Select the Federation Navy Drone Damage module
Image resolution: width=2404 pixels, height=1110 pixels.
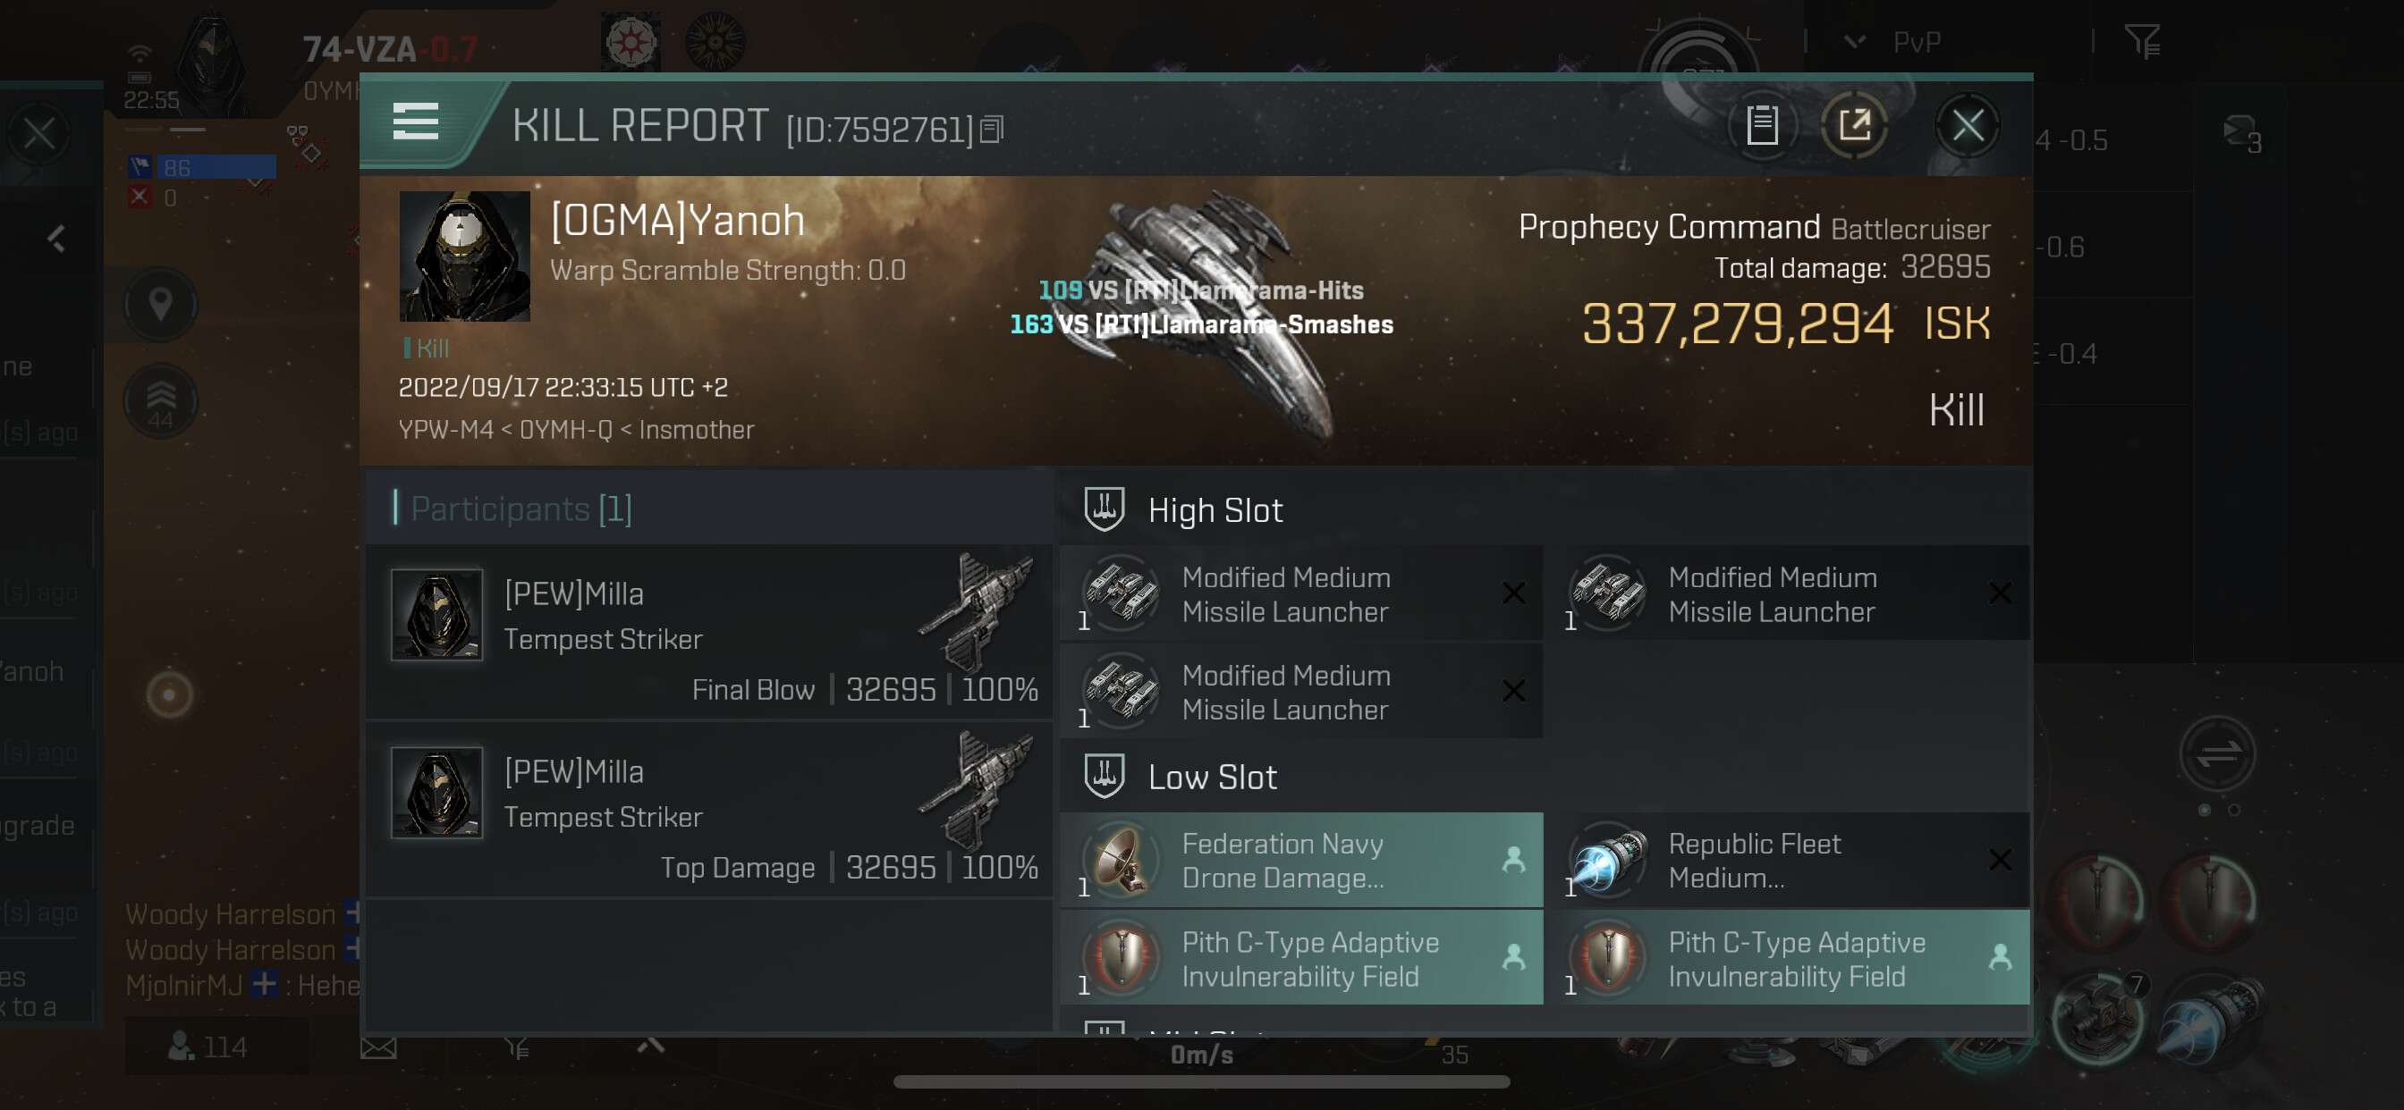point(1302,860)
